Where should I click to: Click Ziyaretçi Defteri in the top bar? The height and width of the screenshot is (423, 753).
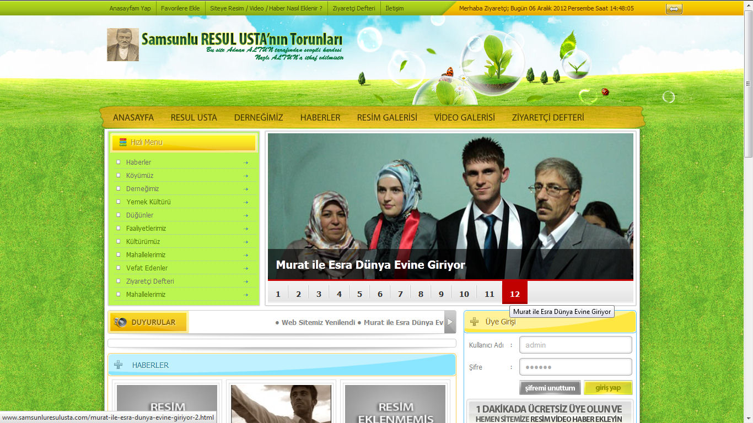[354, 8]
